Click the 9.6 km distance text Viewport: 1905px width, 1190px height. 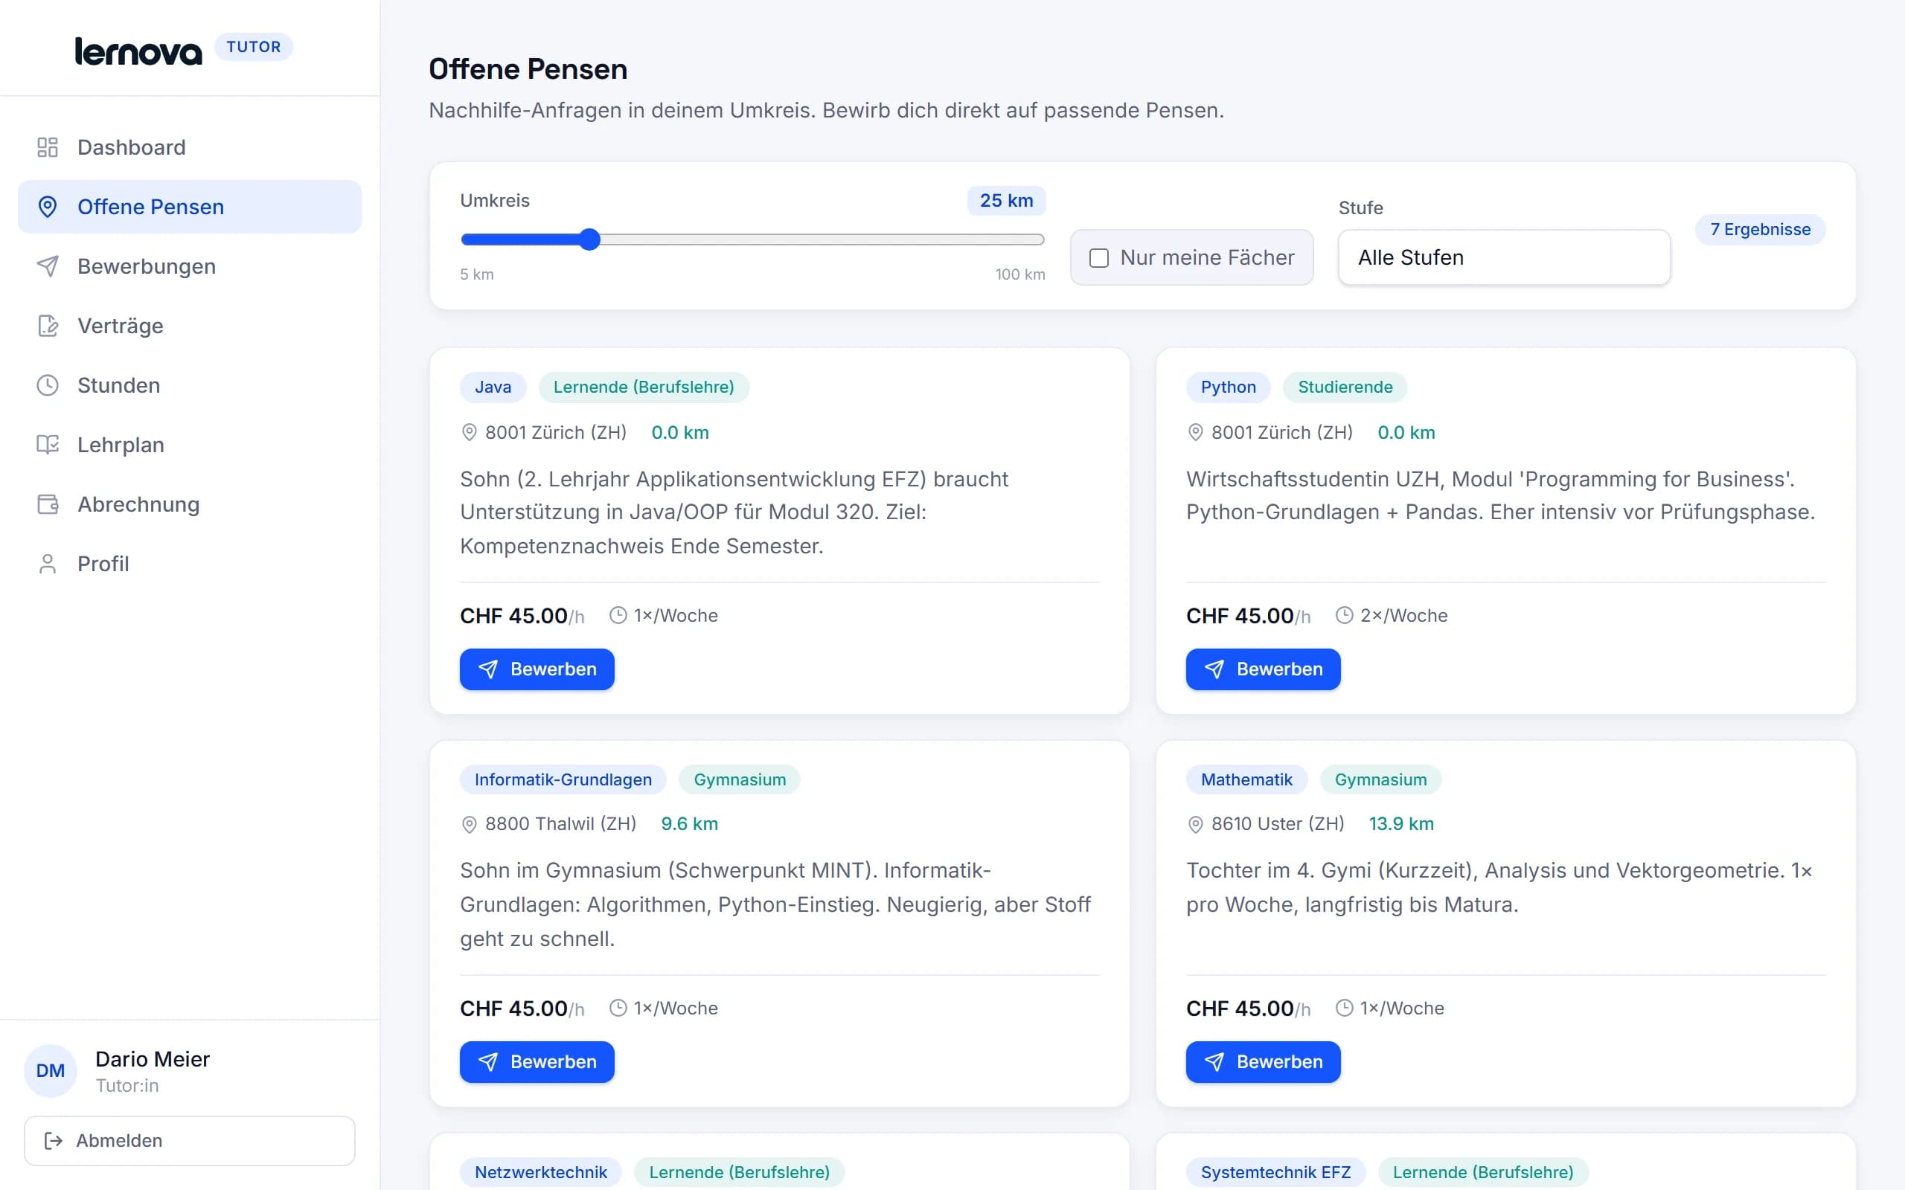click(x=690, y=824)
